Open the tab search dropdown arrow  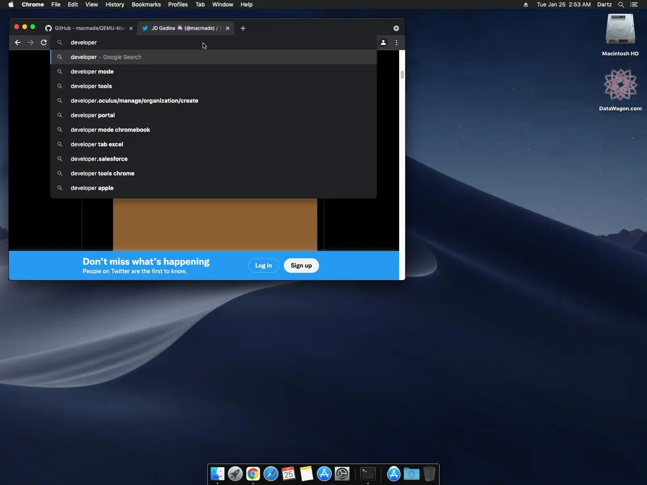396,28
